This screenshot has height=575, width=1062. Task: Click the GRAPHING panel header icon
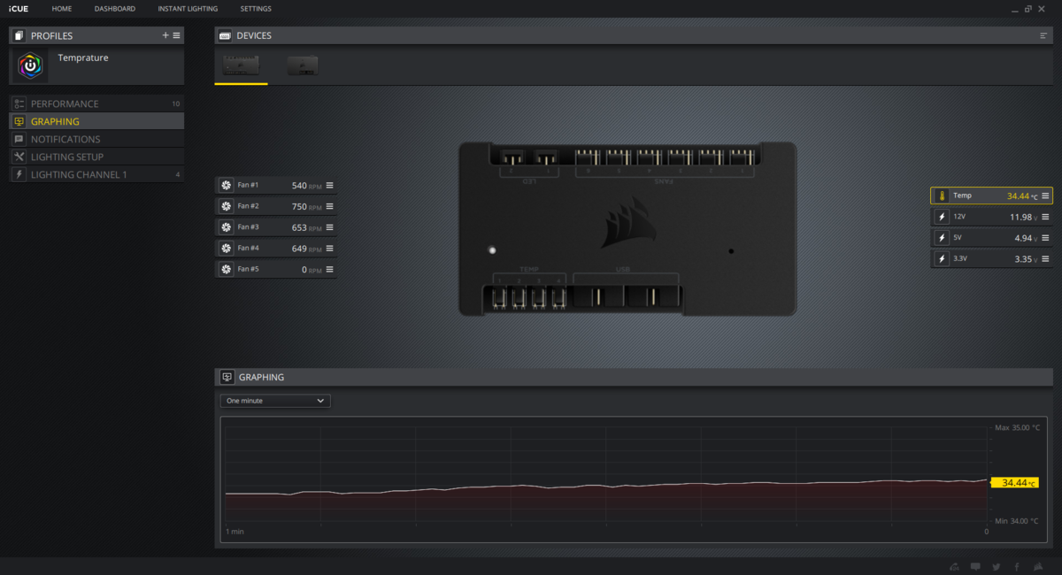click(x=227, y=377)
